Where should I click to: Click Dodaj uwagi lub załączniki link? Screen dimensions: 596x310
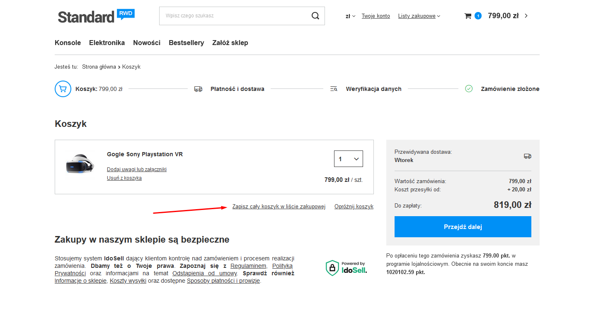point(137,169)
